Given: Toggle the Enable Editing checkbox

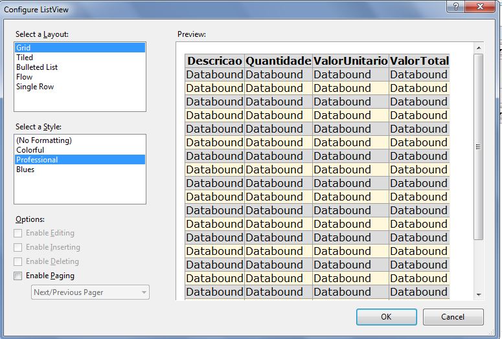Looking at the screenshot, I should [x=18, y=234].
